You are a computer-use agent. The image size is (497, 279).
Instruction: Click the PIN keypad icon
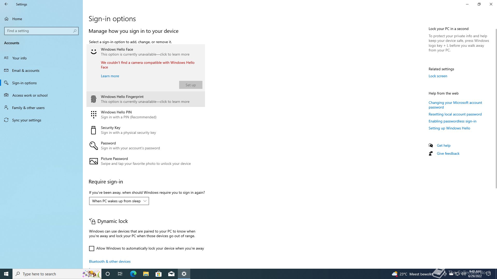click(x=93, y=115)
